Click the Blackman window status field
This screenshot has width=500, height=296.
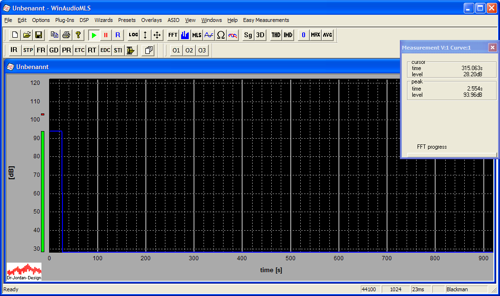coord(466,289)
